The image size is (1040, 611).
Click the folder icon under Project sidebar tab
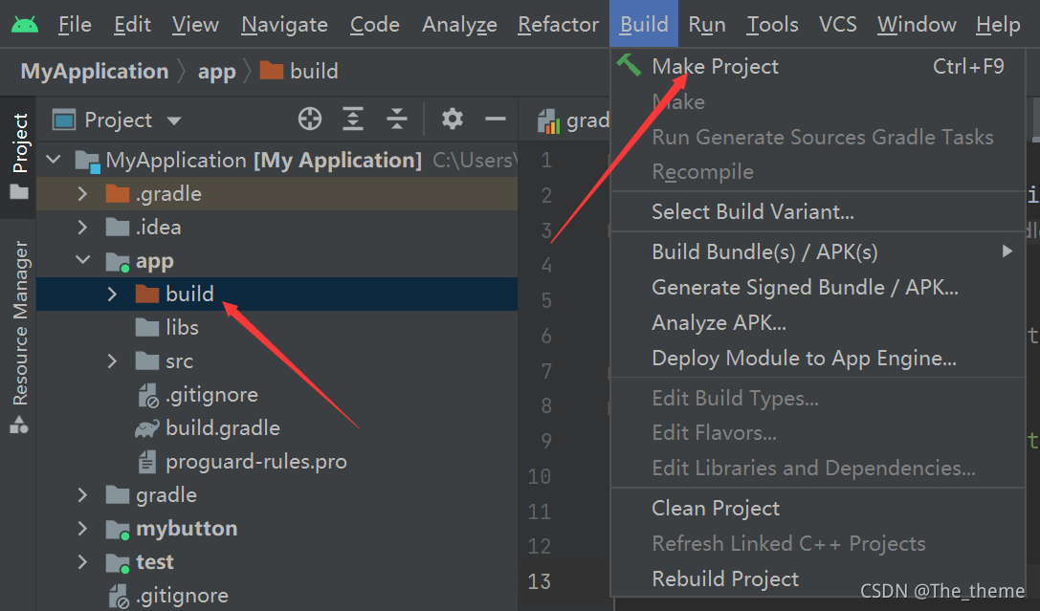click(x=19, y=192)
